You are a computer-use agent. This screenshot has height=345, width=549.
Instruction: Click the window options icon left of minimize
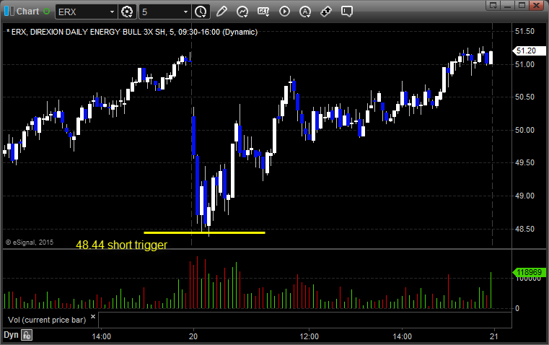[493, 5]
